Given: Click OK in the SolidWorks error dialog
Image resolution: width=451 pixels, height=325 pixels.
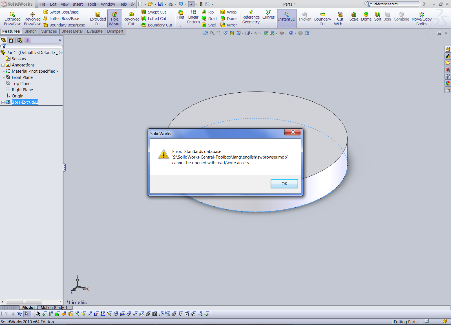Looking at the screenshot, I should pyautogui.click(x=284, y=184).
